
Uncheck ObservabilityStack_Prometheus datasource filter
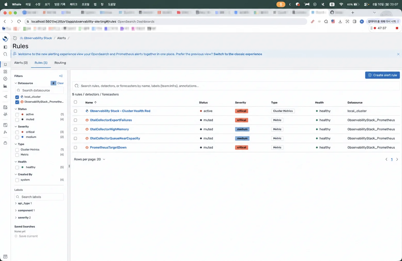(x=17, y=102)
